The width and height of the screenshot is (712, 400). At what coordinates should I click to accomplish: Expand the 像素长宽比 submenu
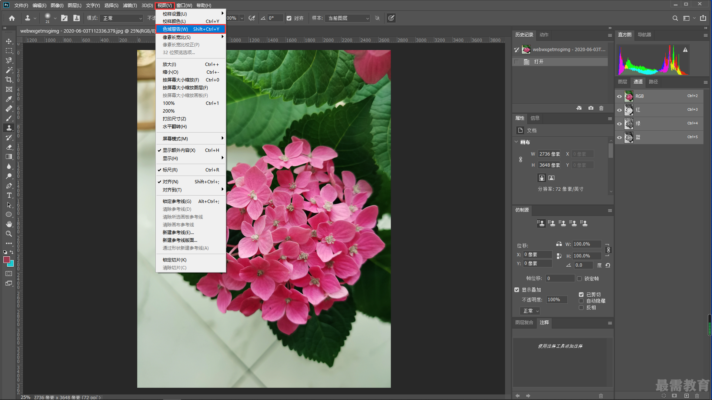click(x=191, y=37)
